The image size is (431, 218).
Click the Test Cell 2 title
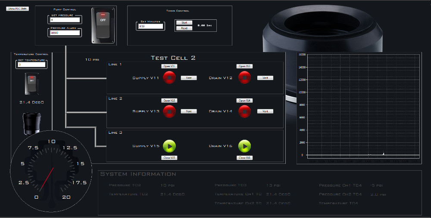tap(173, 58)
